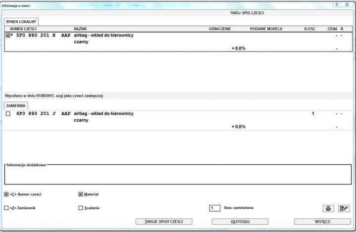356x232 pixels.
Task: Click the Informacje dodatkowe text area
Action: [178, 175]
